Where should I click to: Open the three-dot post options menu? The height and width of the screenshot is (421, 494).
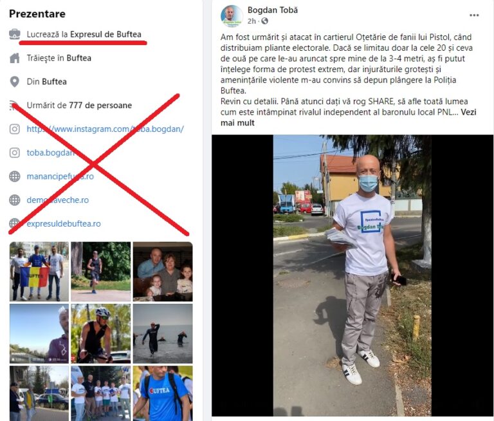pyautogui.click(x=474, y=15)
